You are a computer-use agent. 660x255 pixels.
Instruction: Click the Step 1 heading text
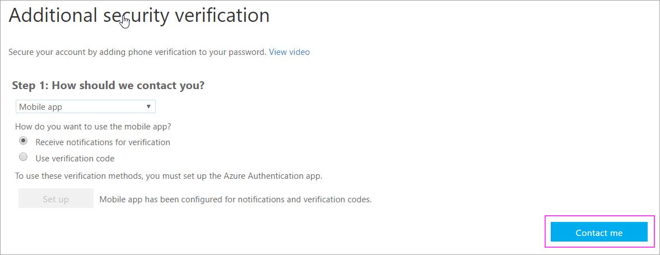coord(108,85)
